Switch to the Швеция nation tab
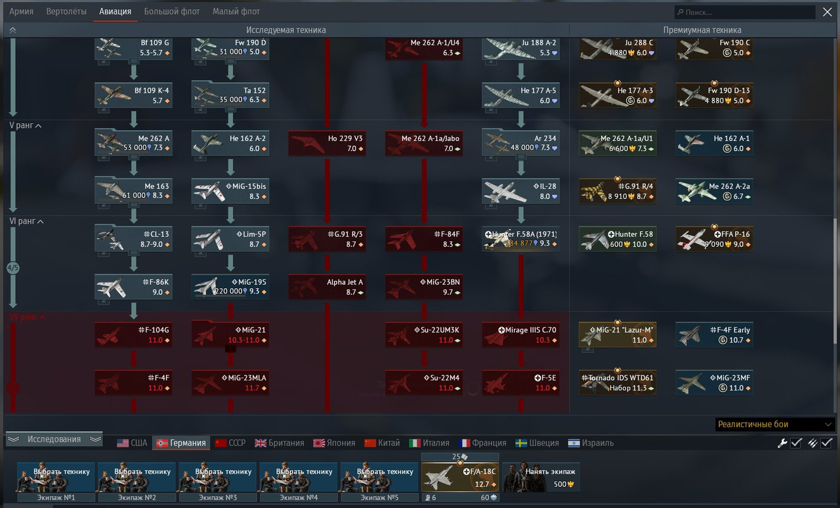840x508 pixels. pos(537,443)
